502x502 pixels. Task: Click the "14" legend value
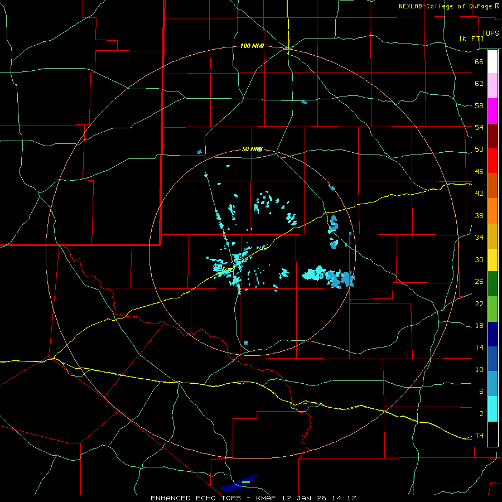click(x=479, y=347)
